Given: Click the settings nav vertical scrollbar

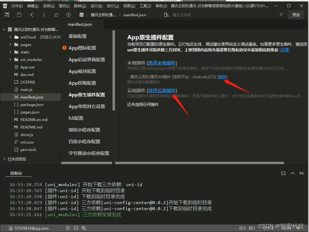Looking at the screenshot, I should click(x=113, y=71).
